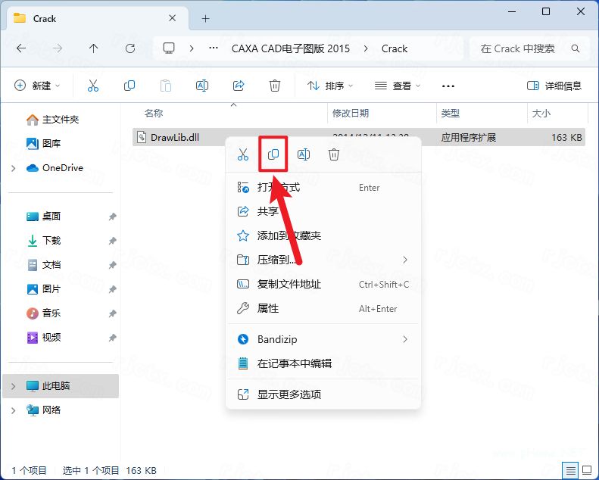Image resolution: width=599 pixels, height=480 pixels.
Task: Open the toolbar See more ellipsis menu
Action: pos(448,86)
